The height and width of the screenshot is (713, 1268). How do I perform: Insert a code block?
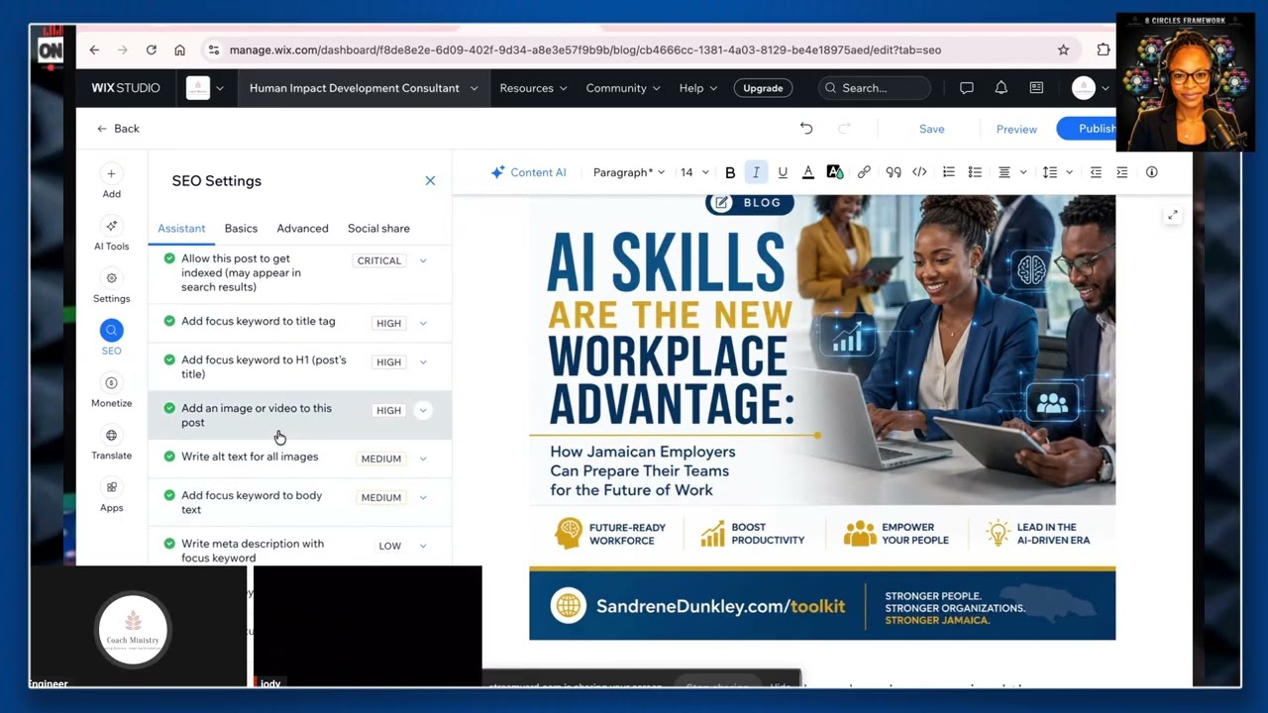point(919,172)
